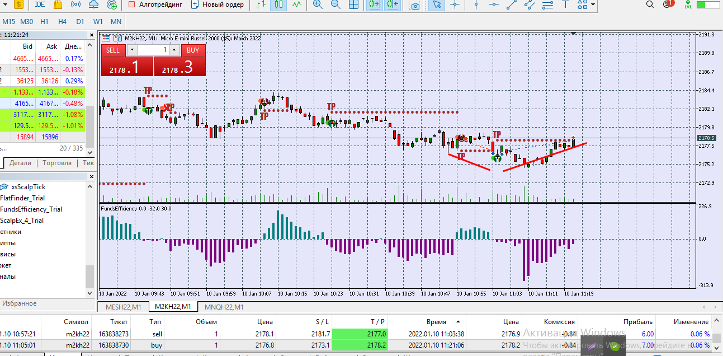Switch chart to bar chart view

tap(261, 4)
